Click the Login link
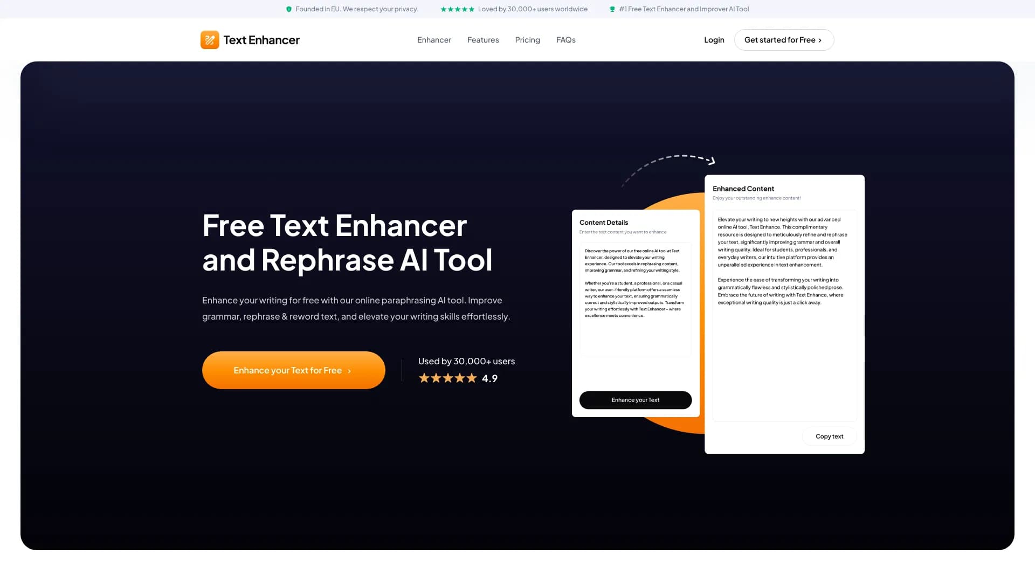The image size is (1035, 582). pyautogui.click(x=714, y=40)
